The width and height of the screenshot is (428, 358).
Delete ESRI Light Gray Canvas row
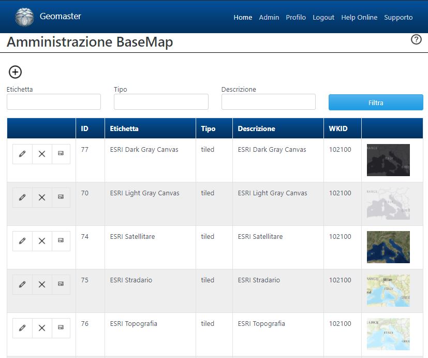(x=42, y=197)
